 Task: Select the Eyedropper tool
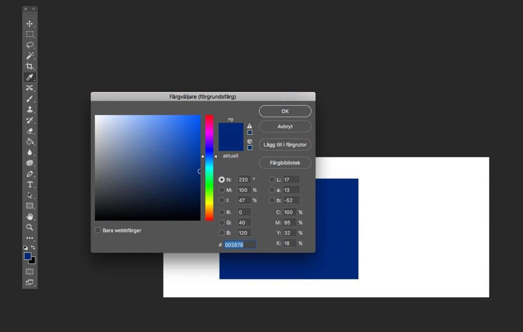pos(30,78)
